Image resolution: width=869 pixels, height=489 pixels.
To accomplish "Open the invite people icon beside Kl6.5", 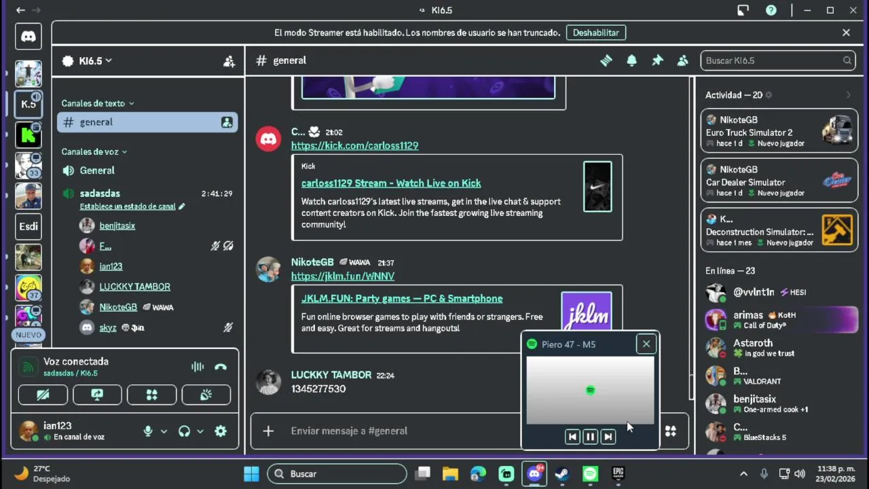I will (229, 61).
